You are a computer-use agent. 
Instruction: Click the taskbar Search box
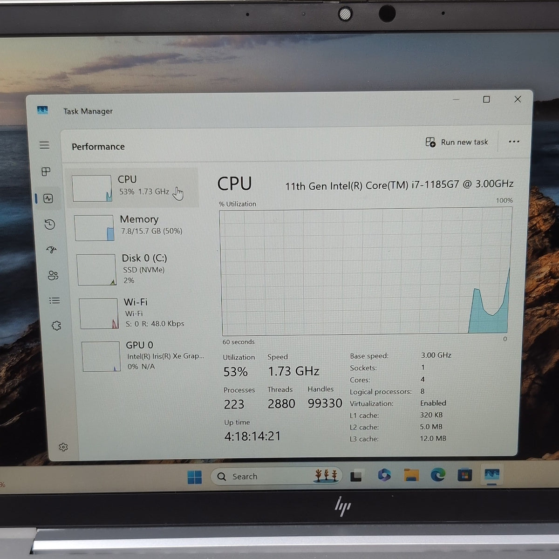coord(277,476)
